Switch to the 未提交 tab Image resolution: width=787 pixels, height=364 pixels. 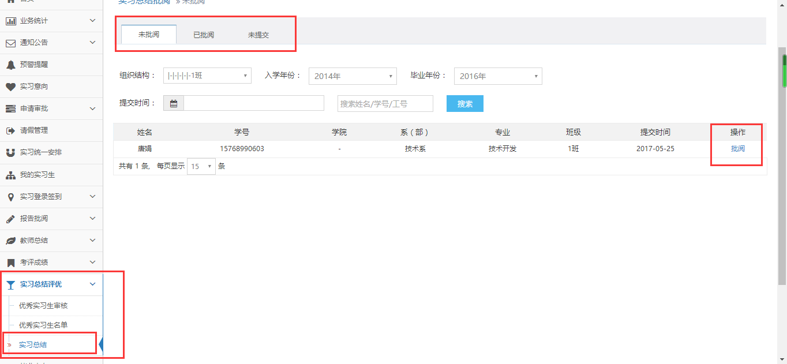click(x=258, y=35)
